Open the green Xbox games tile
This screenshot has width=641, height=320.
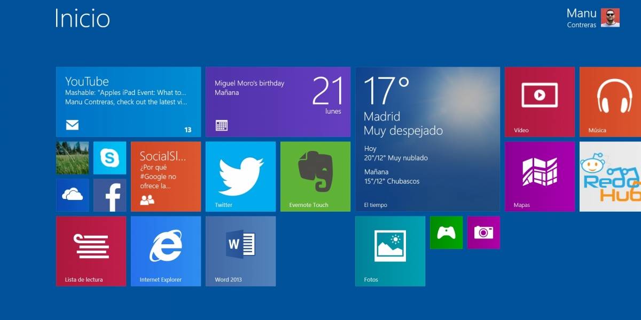pyautogui.click(x=446, y=233)
